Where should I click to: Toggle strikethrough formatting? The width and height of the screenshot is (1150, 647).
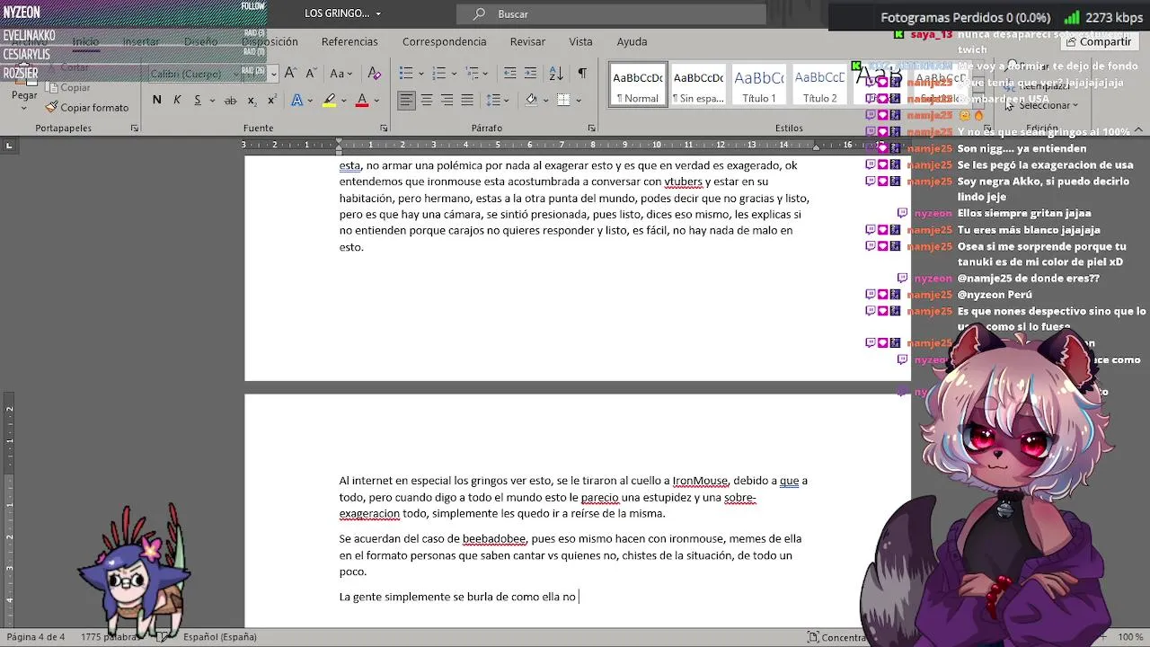(x=230, y=100)
